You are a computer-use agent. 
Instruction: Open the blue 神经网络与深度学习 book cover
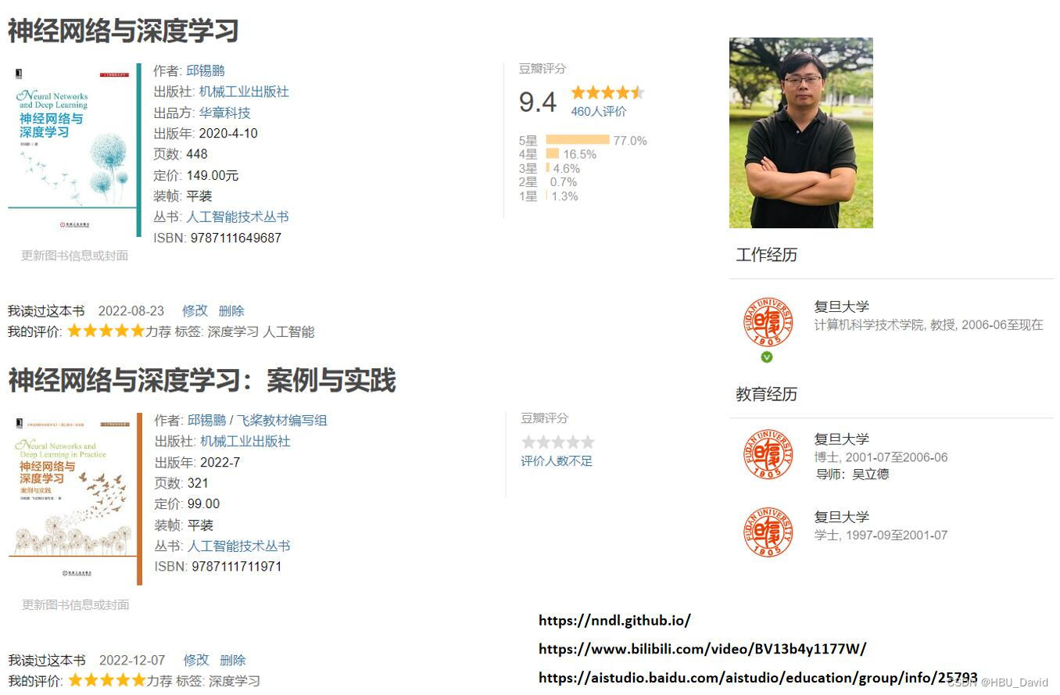pos(74,149)
